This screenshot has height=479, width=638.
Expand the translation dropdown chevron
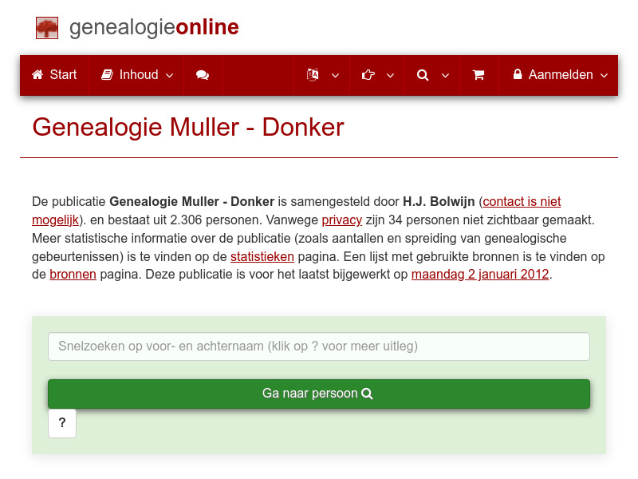click(335, 75)
